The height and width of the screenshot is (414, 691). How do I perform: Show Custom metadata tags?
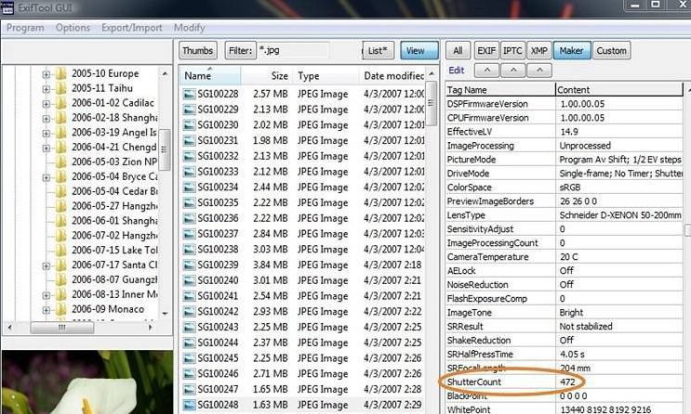(612, 51)
